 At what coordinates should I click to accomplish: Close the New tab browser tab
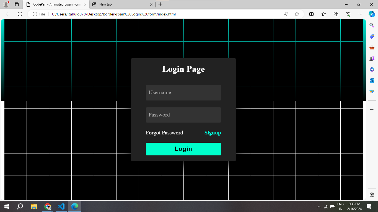click(151, 4)
